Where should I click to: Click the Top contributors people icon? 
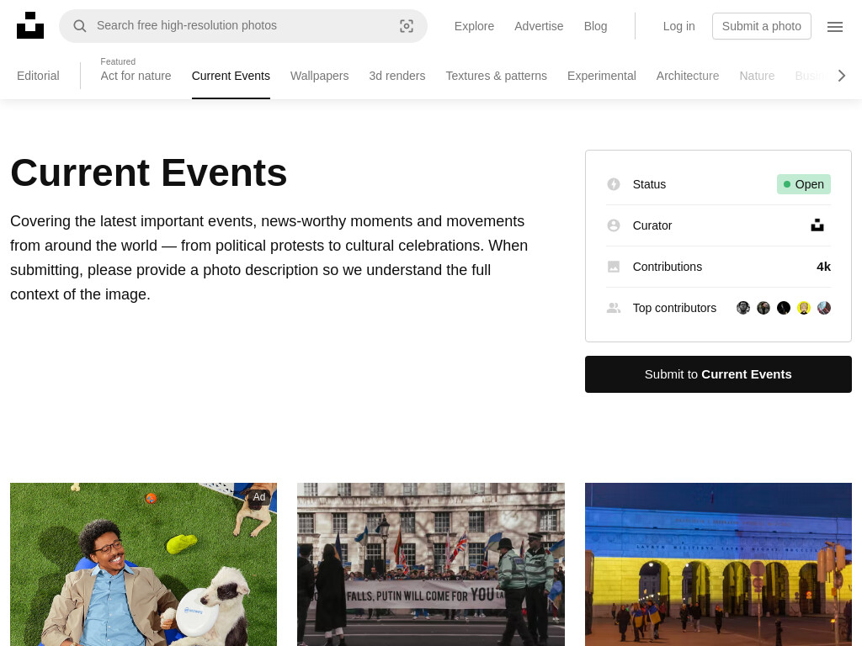coord(614,308)
